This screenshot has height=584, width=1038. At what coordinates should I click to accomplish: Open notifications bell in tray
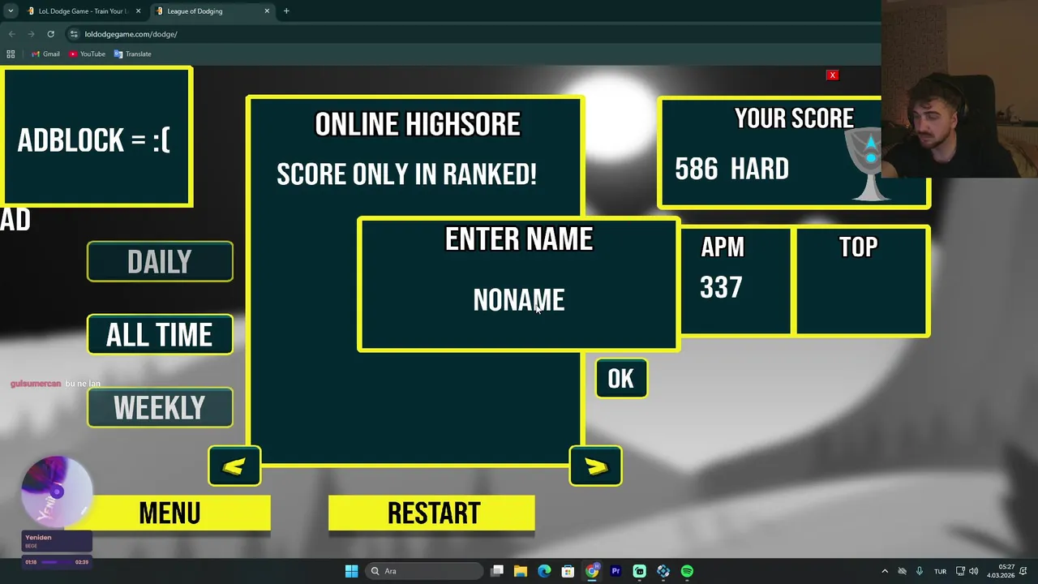pyautogui.click(x=1023, y=571)
